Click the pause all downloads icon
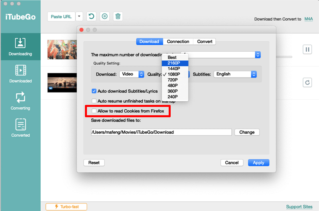Image resolution: width=319 pixels, height=211 pixels. pyautogui.click(x=104, y=16)
